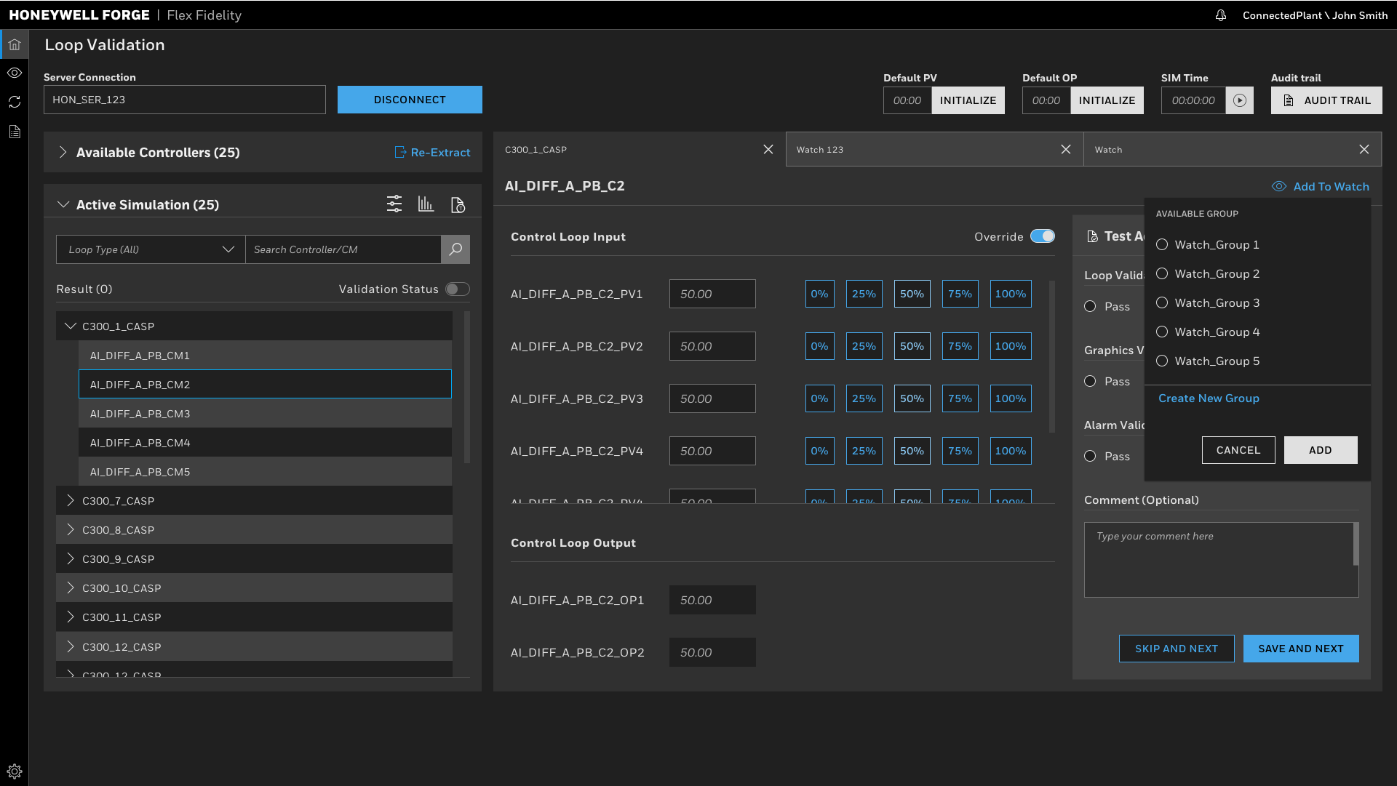Toggle the Validation Status switch
Viewport: 1397px width, 786px height.
(458, 289)
